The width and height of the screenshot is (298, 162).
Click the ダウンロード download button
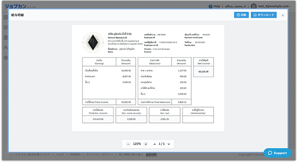click(264, 15)
